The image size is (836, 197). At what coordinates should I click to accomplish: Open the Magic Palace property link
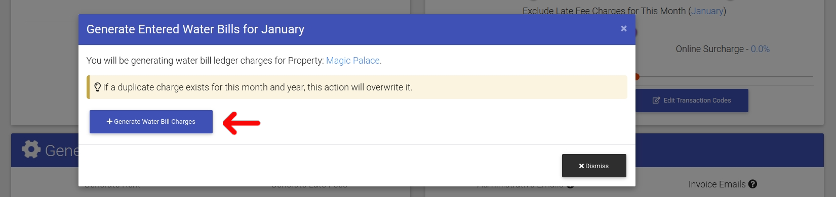[x=353, y=61]
